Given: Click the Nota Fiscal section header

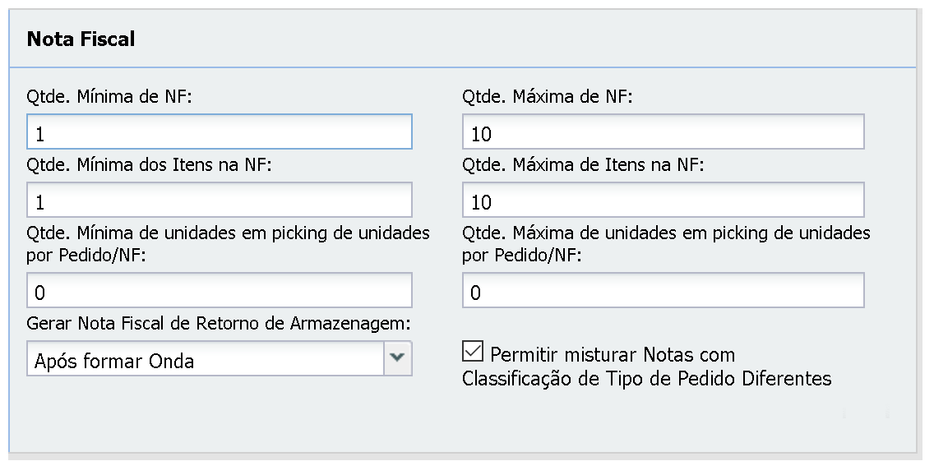Looking at the screenshot, I should (x=81, y=39).
